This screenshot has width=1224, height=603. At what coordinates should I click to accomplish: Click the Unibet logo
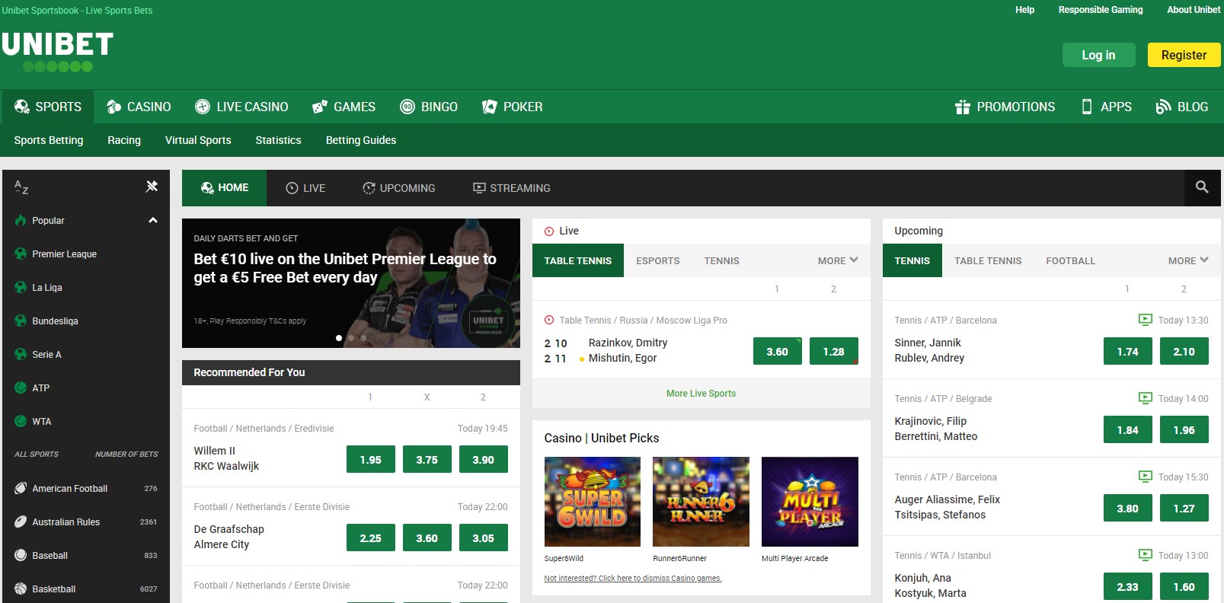click(58, 51)
